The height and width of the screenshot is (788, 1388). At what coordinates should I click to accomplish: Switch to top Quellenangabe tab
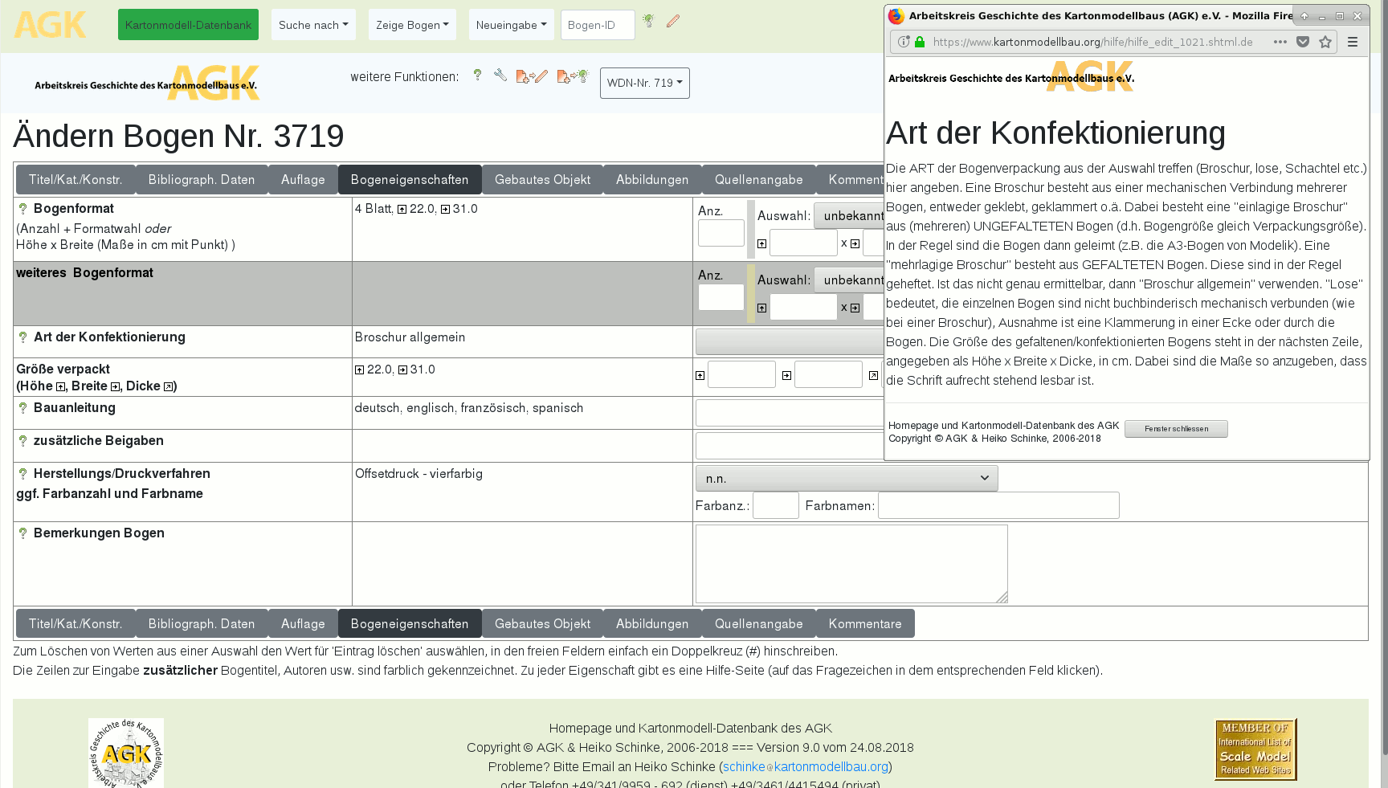coord(759,180)
